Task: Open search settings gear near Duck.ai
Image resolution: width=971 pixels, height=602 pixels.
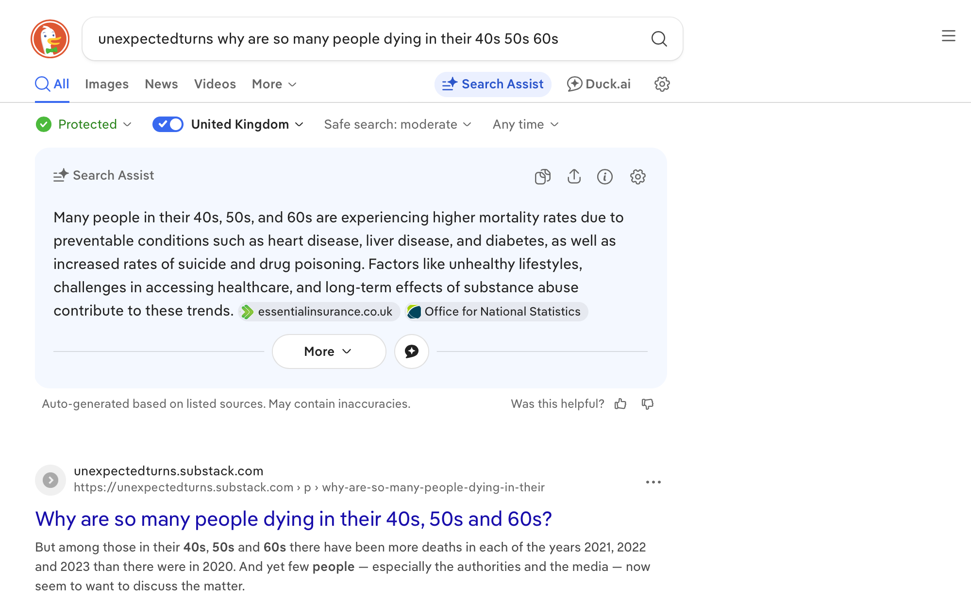Action: pos(662,84)
